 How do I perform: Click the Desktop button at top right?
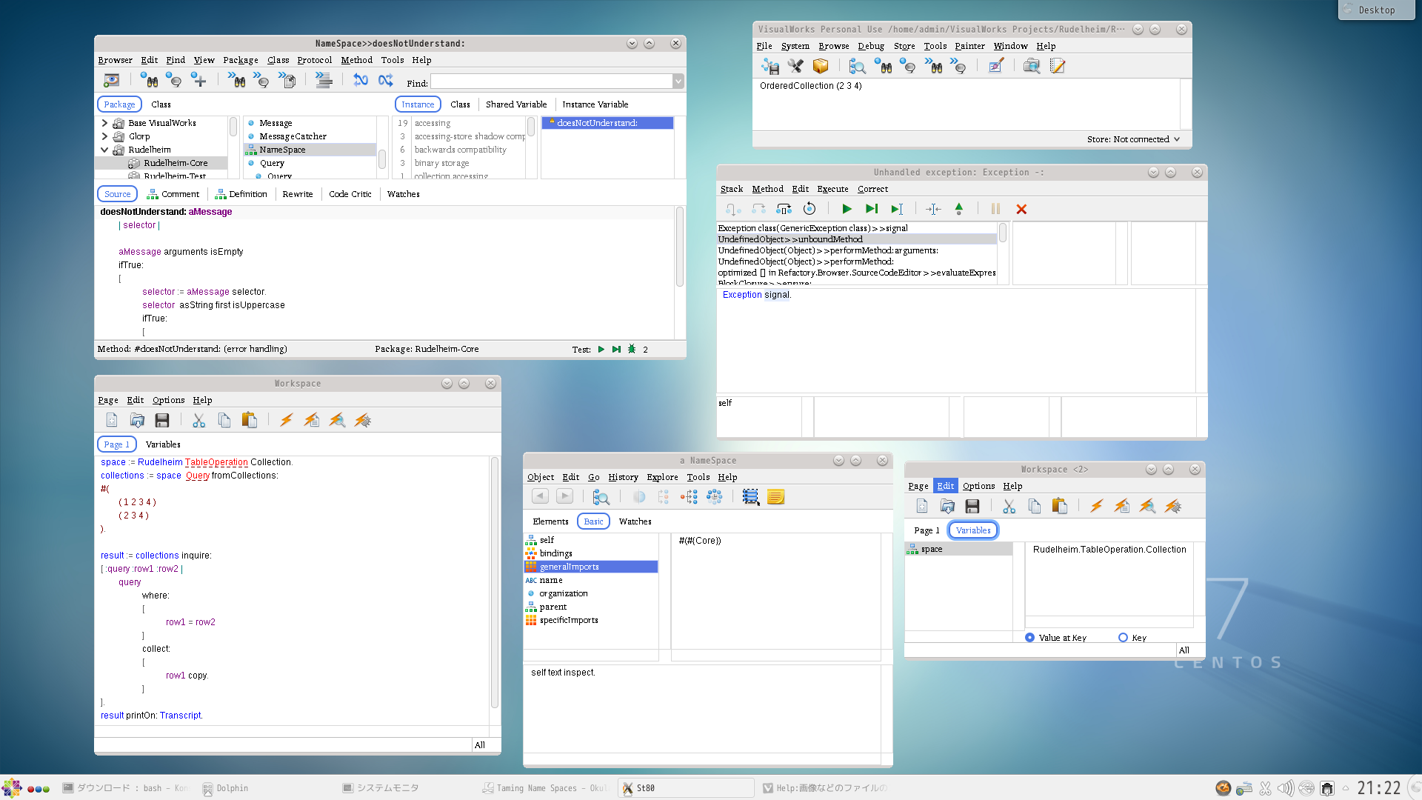pyautogui.click(x=1376, y=10)
